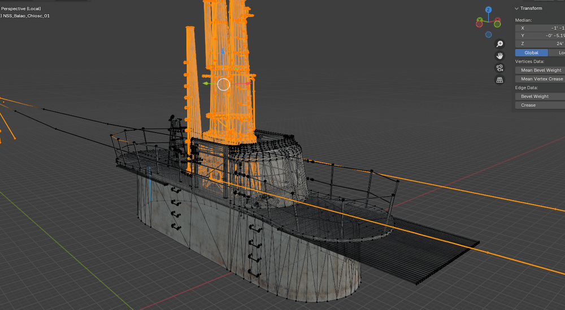Click the zoom magnifier viewport icon
Screen dimensions: 565x310
[x=499, y=44]
